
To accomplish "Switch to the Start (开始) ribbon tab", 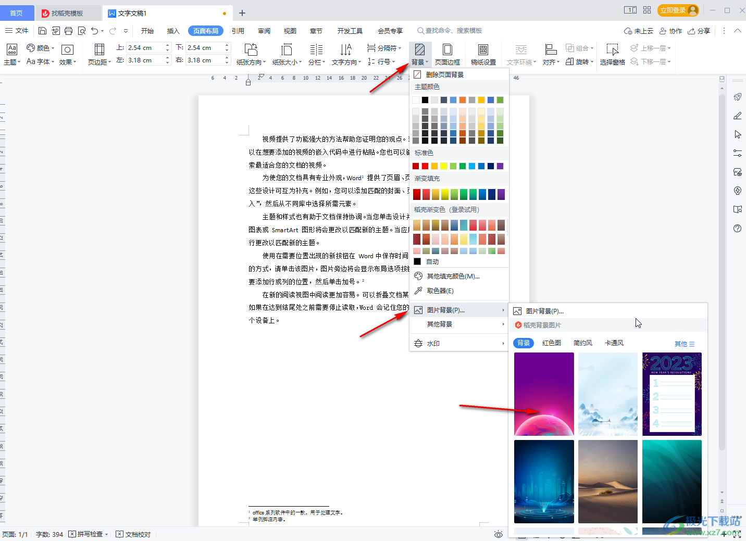I will click(x=147, y=31).
